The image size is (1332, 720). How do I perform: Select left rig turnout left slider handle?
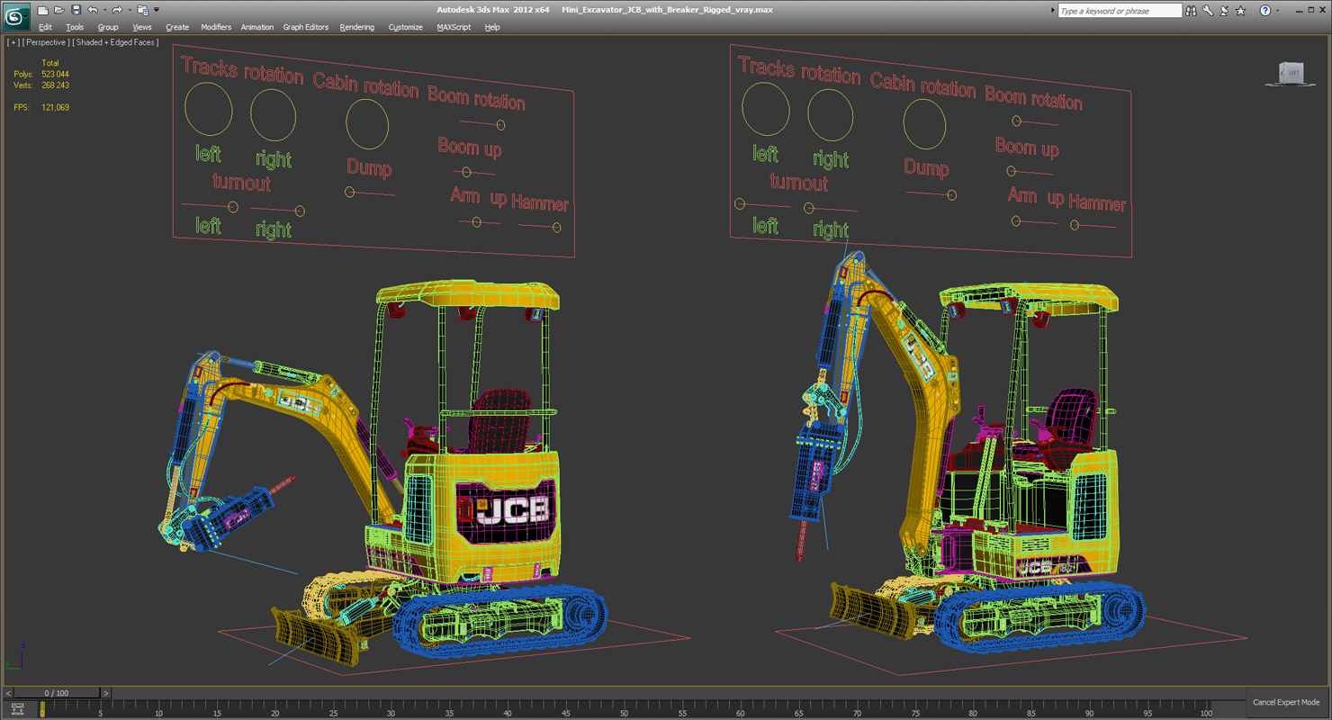pos(233,207)
